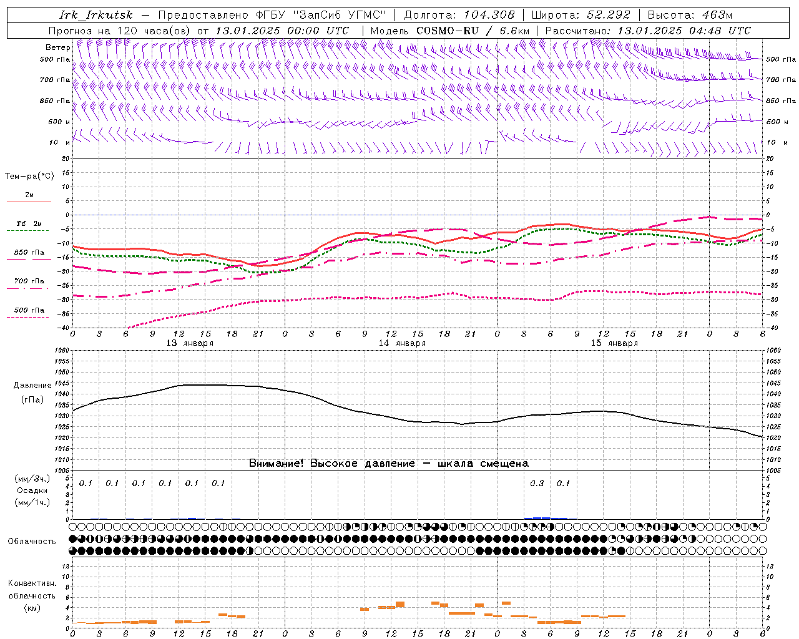The image size is (799, 639).
Task: Select the 'Долгота: 104.308' longitude value
Action: tap(459, 15)
